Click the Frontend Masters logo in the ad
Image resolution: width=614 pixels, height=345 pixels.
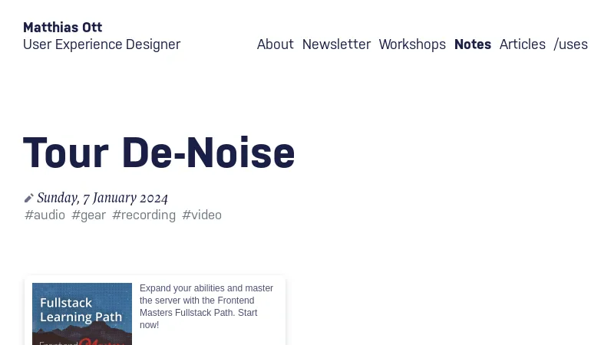(82, 341)
